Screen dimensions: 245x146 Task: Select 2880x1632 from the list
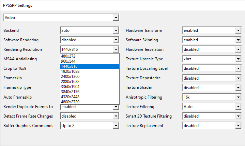[90, 82]
